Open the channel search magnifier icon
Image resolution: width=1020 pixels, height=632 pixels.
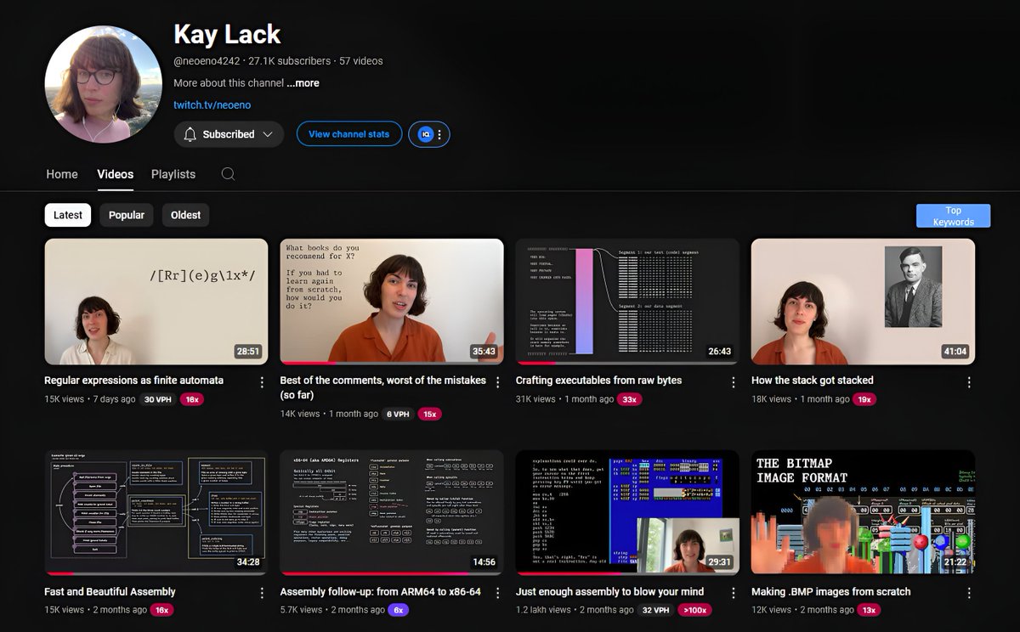pyautogui.click(x=228, y=174)
